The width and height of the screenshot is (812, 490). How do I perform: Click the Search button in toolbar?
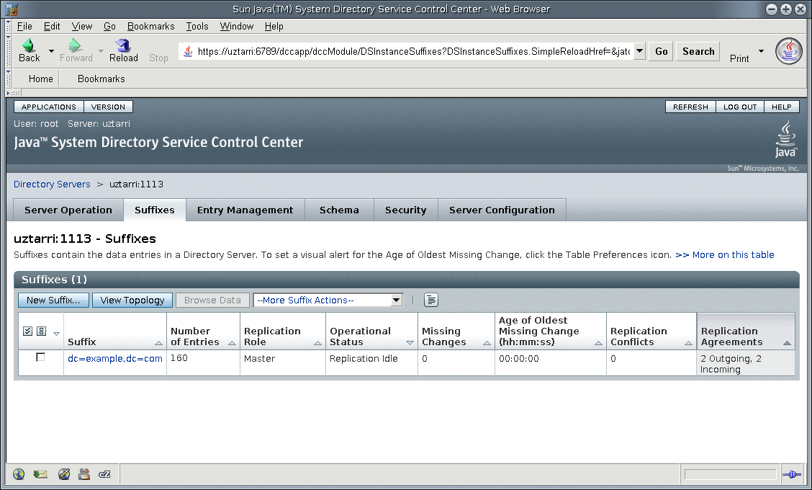click(x=698, y=51)
